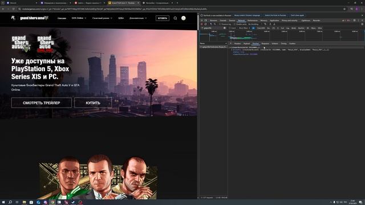This screenshot has height=205, width=365.
Task: Click the СМОТРЕТЬ ТРЕЙЛЕР button
Action: 42,102
